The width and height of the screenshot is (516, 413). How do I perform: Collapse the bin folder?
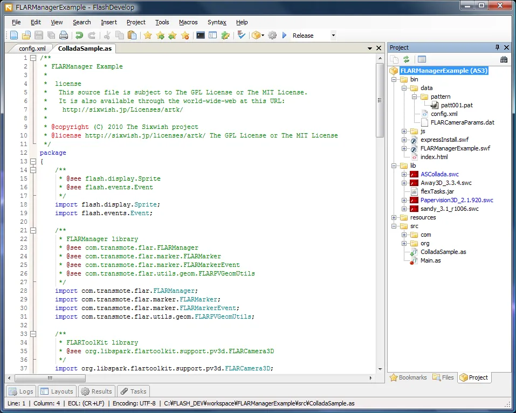tap(394, 79)
